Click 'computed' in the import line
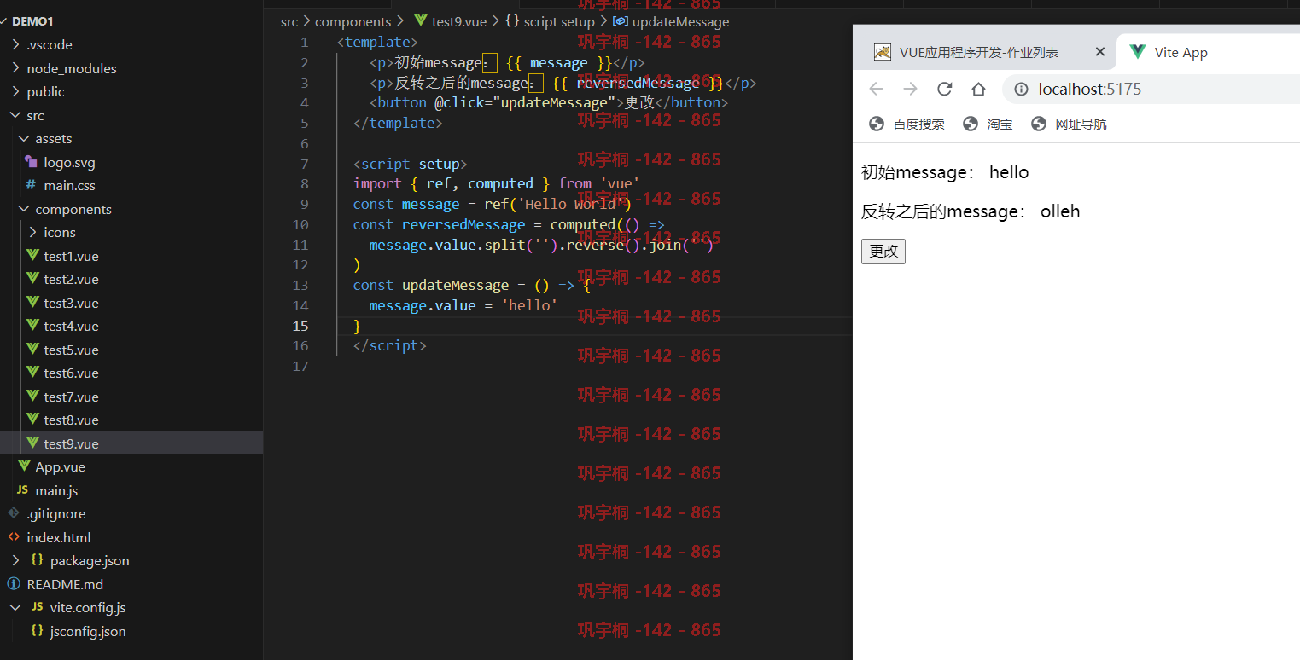 tap(500, 183)
